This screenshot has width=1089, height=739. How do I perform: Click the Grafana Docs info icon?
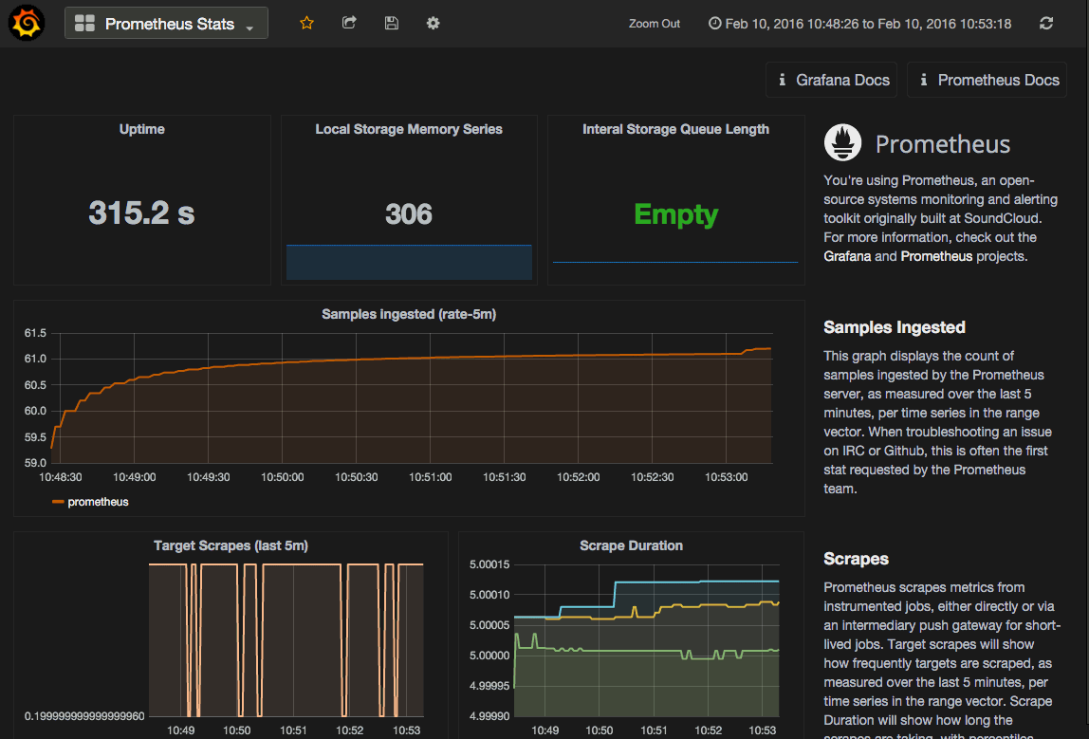click(782, 80)
